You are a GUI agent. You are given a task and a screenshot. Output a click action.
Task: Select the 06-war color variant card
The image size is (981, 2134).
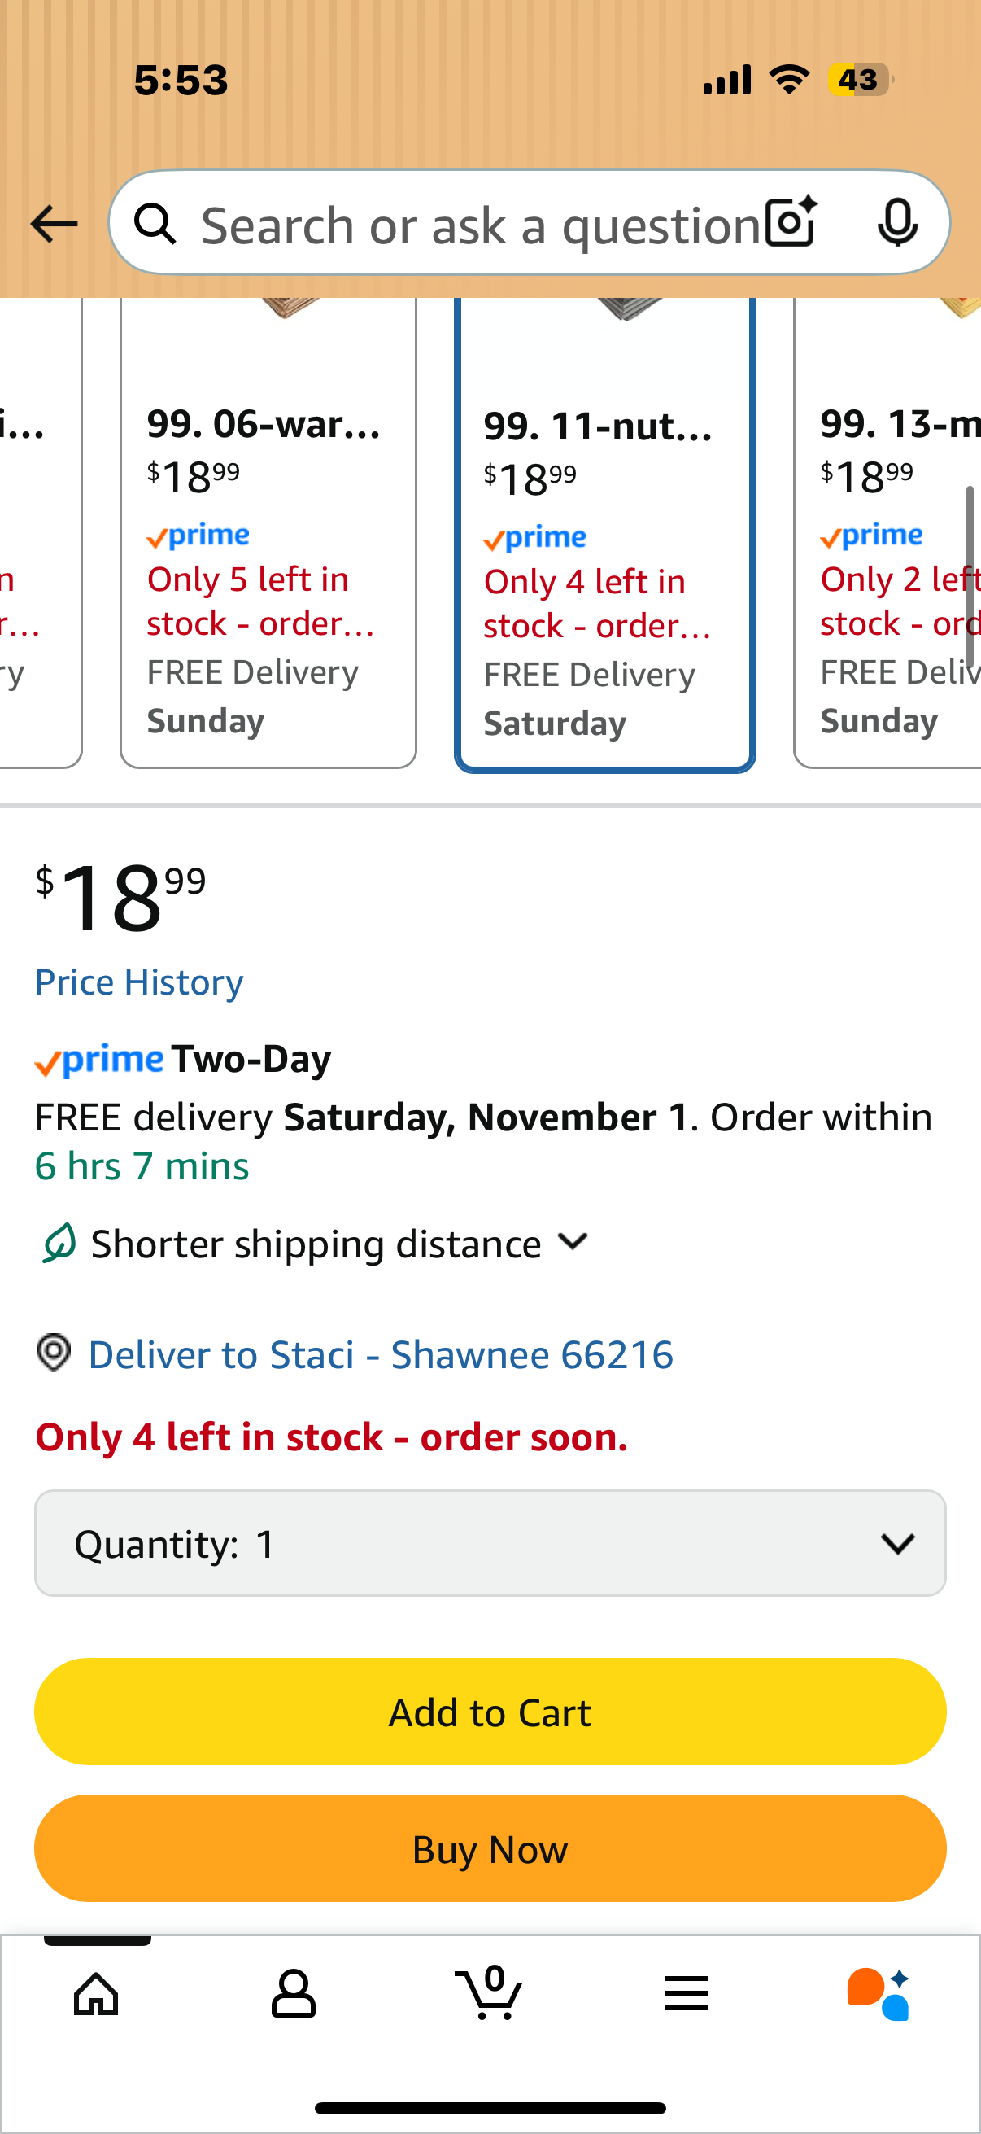268,563
